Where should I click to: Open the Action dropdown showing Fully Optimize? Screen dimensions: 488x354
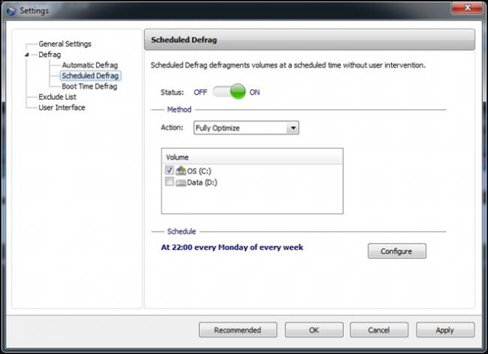pos(246,127)
